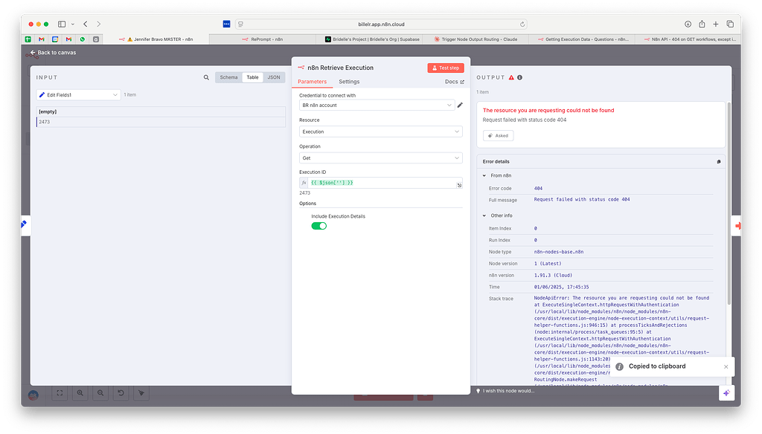Screen dimensions: 762x434
Task: Switch input view to Schema mode
Action: (228, 77)
